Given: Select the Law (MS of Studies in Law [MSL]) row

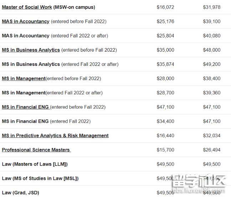Looking at the screenshot, I should tap(115, 178).
